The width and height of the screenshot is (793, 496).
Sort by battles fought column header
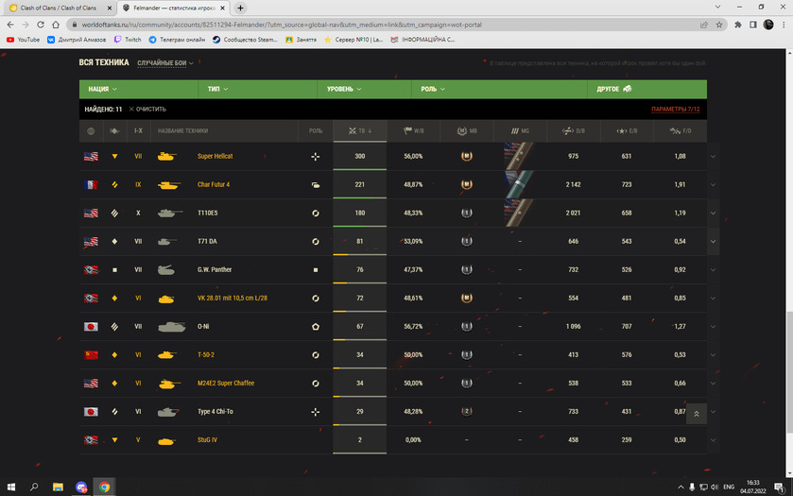click(360, 131)
